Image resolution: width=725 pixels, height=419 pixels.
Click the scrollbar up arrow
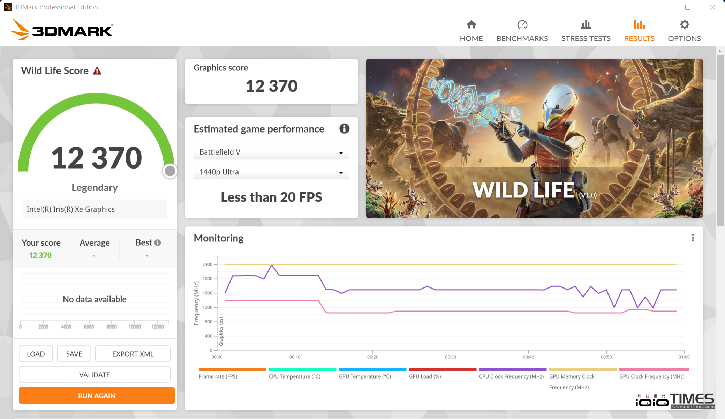coord(720,51)
